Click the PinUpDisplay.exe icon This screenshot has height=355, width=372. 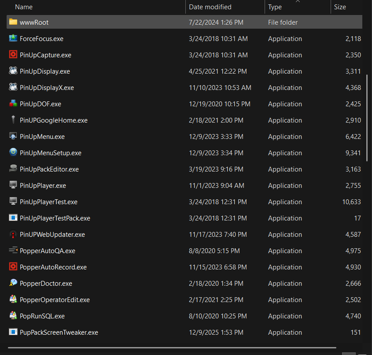click(x=13, y=71)
